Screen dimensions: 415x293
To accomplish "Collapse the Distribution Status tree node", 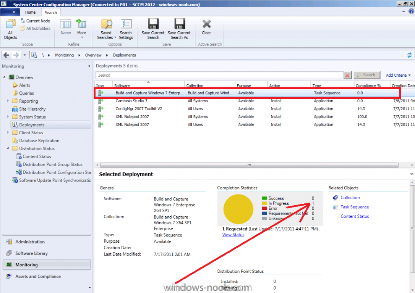I will point(8,148).
